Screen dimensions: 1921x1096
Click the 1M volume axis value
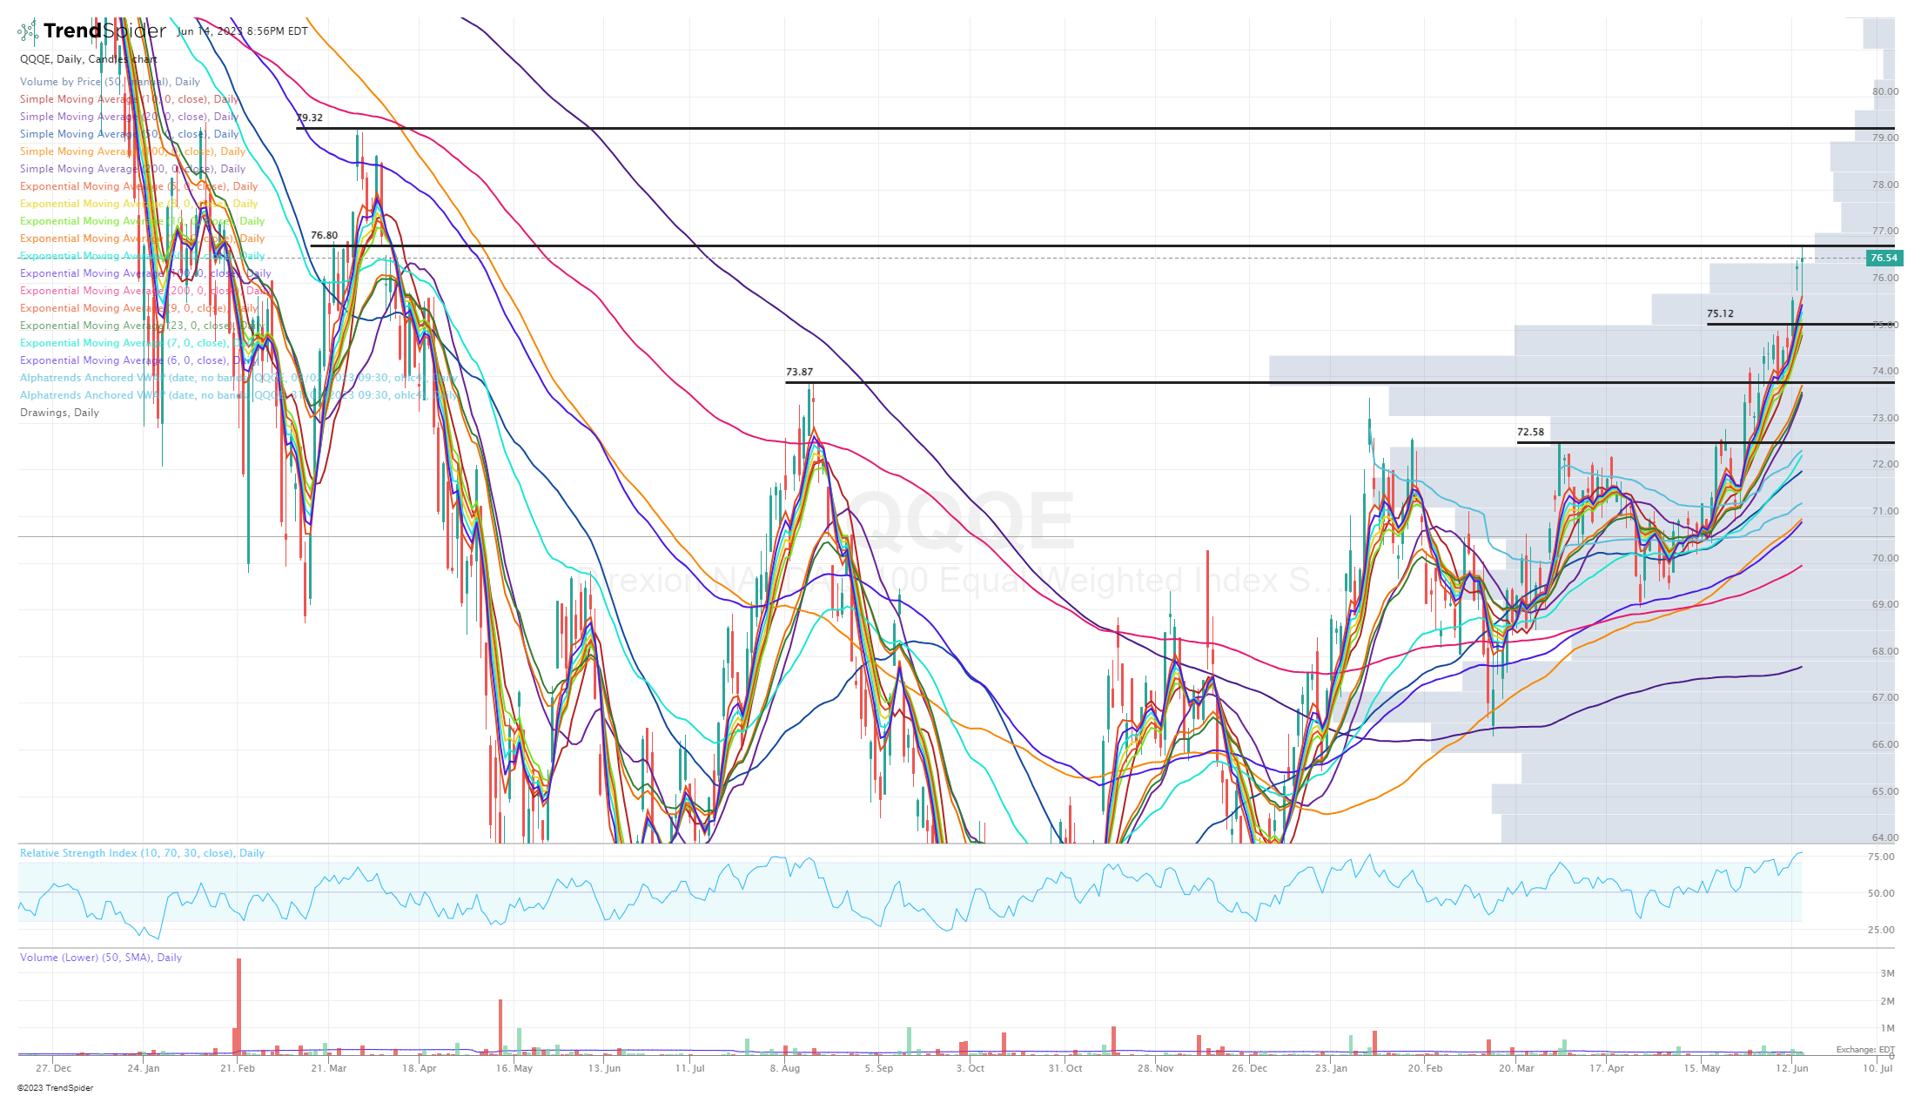[x=1888, y=1030]
